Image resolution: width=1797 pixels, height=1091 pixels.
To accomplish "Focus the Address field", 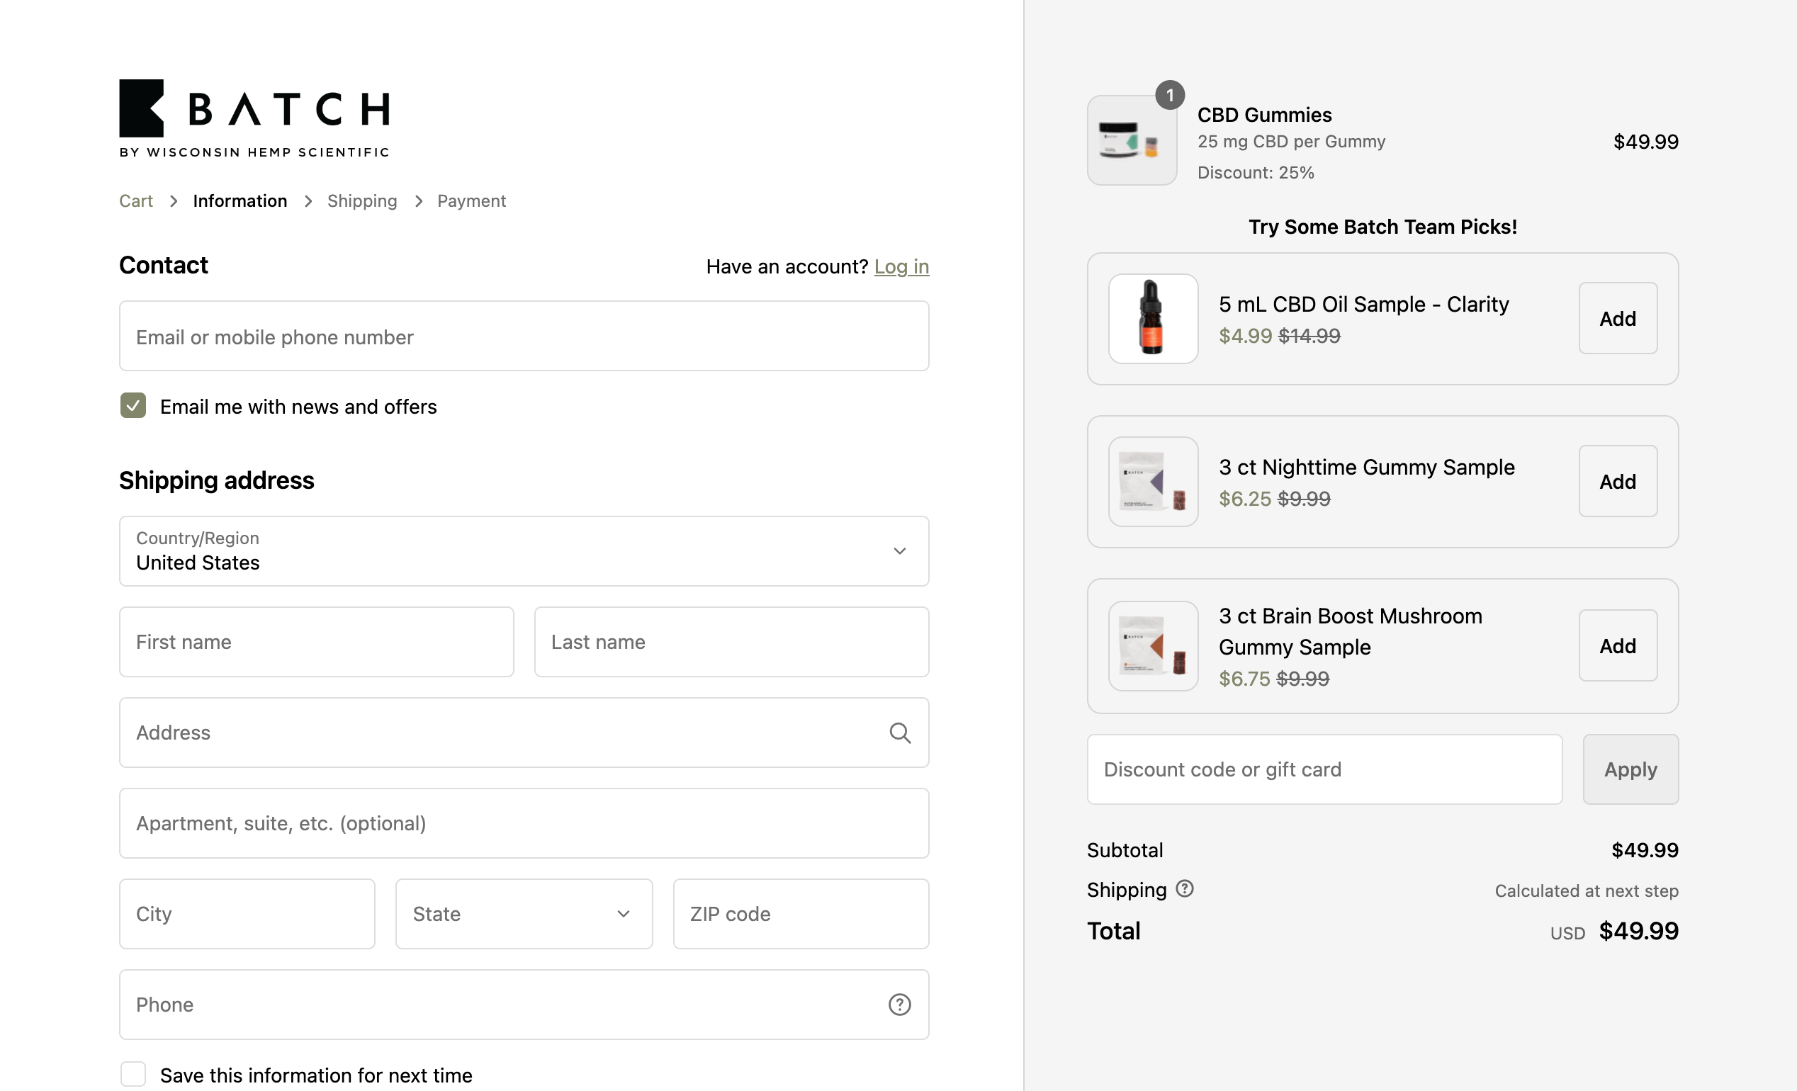I will click(524, 733).
